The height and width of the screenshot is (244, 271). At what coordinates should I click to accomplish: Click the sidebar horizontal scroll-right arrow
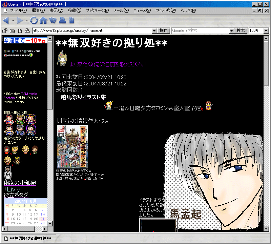click(x=45, y=229)
